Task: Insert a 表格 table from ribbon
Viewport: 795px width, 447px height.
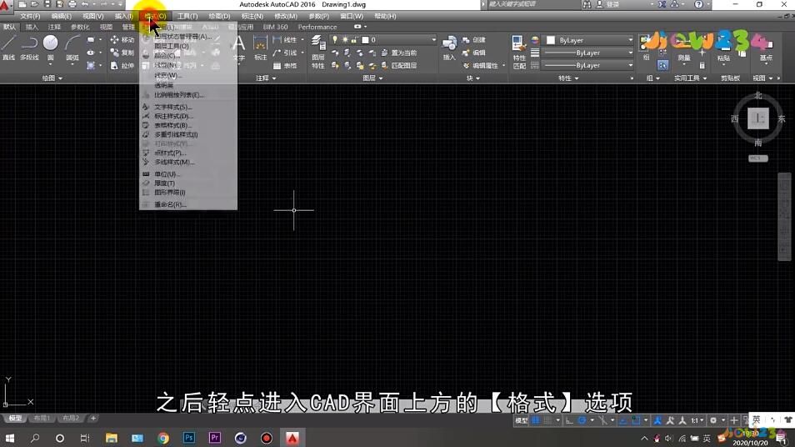Action: pyautogui.click(x=285, y=65)
